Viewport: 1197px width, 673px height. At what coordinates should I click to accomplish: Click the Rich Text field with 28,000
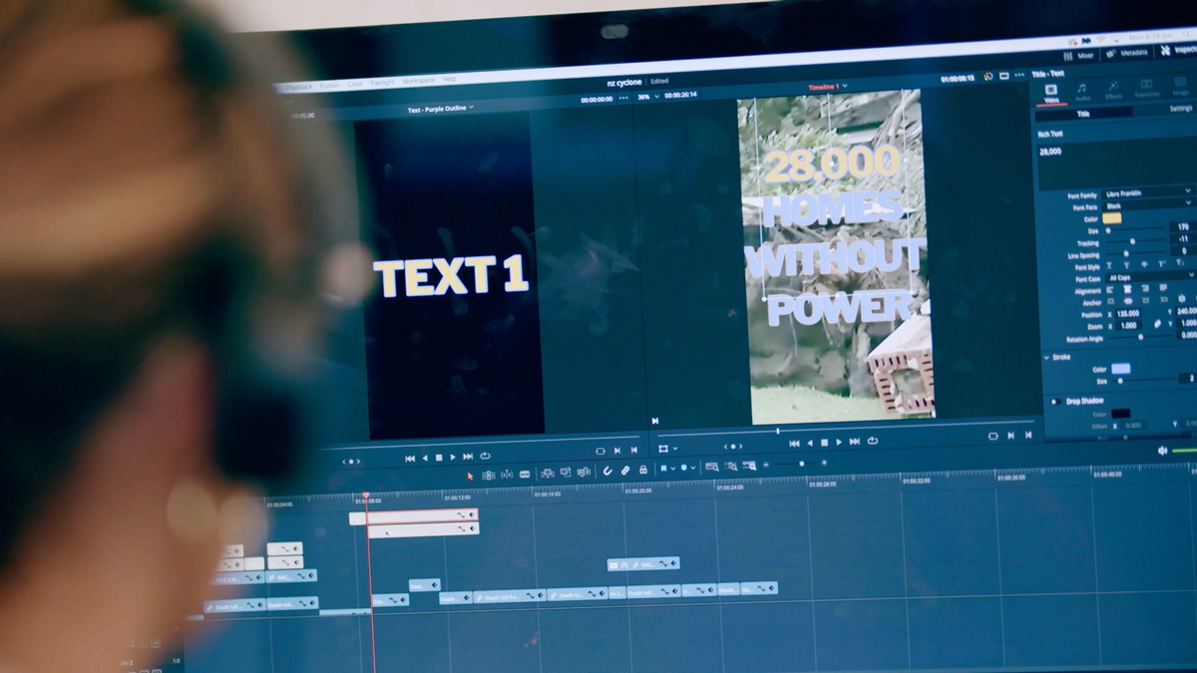click(x=1117, y=165)
